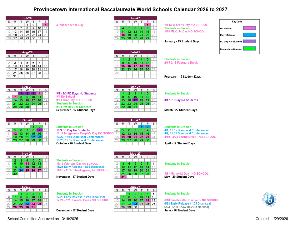Click the '4 Independence Day' note
The image size is (295, 227).
pos(70,25)
